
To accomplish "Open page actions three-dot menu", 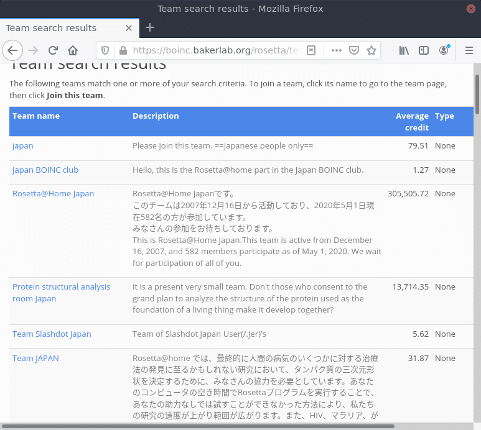I will (337, 50).
